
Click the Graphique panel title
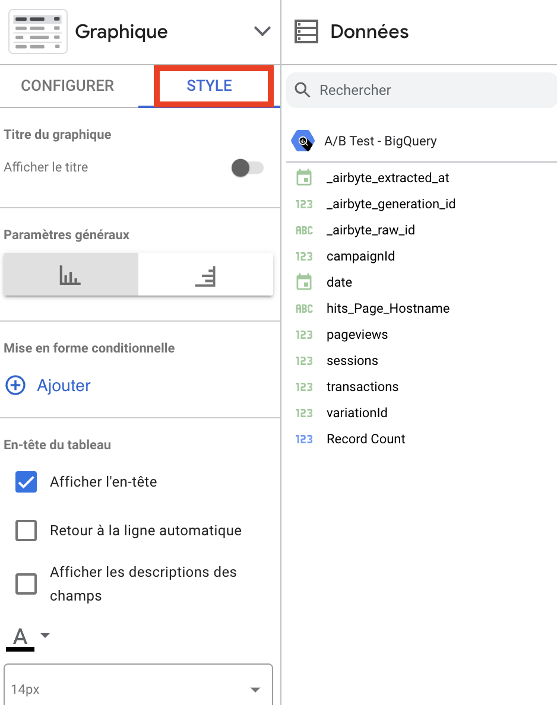122,32
